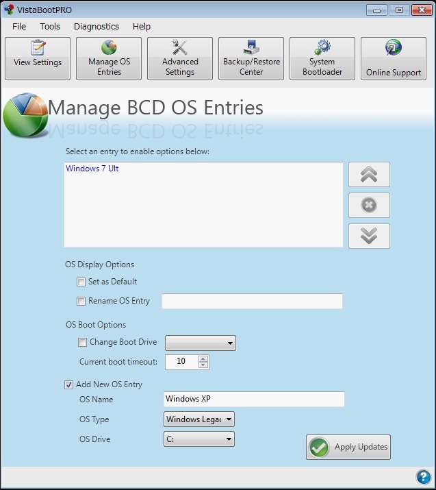Uncheck the Add New OS Entry checkbox
Screen dimensions: 436x490
(x=69, y=384)
